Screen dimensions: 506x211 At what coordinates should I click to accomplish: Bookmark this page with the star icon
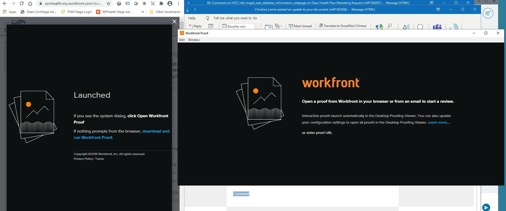[108, 4]
